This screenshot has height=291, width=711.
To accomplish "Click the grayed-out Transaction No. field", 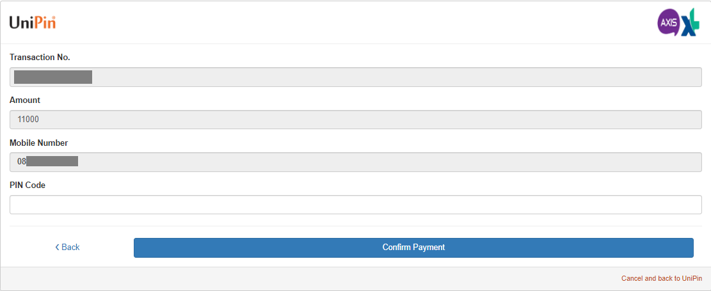I will (356, 77).
